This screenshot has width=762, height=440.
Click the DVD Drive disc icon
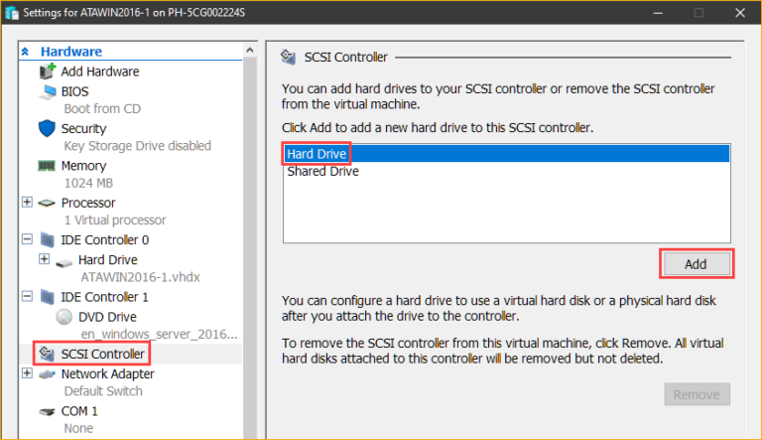point(63,317)
